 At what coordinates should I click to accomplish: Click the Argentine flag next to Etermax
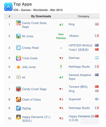(x=97, y=58)
